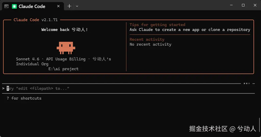Click the ">" prompt symbol
The image size is (261, 137).
click(x=3, y=88)
